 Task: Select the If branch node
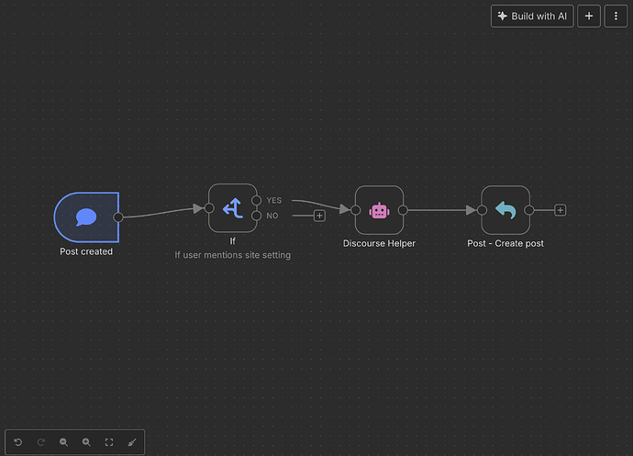pos(233,208)
